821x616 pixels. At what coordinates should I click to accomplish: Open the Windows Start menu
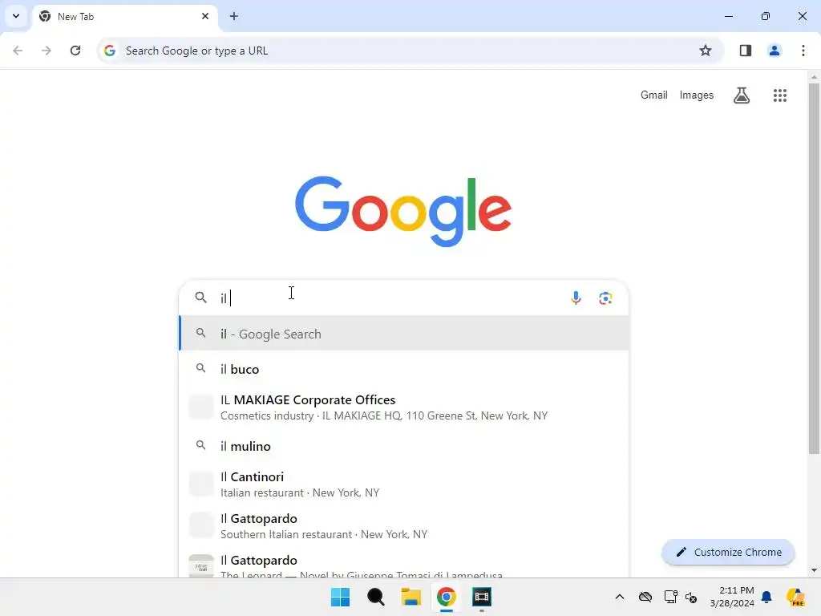click(x=340, y=597)
